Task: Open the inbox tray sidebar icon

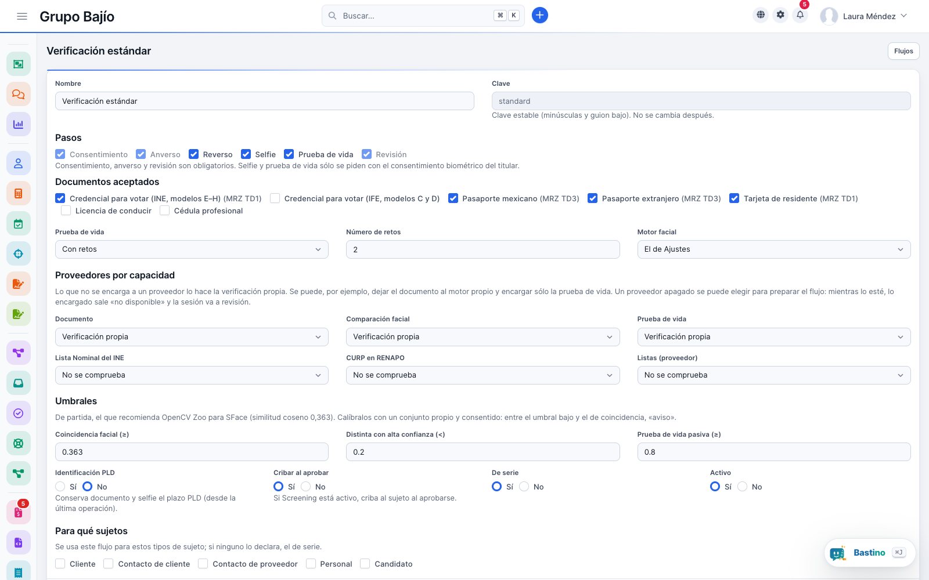Action: pyautogui.click(x=19, y=383)
